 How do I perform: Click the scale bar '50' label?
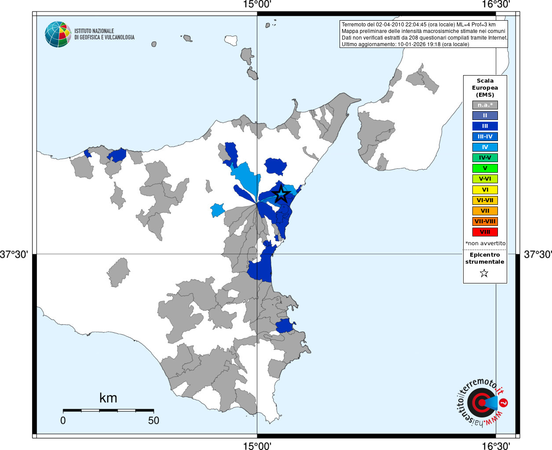pos(154,421)
